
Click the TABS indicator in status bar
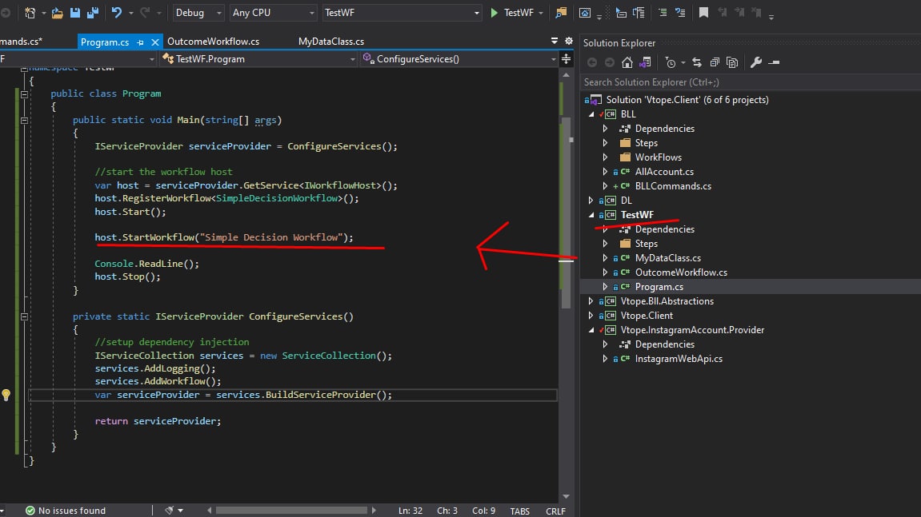[520, 511]
